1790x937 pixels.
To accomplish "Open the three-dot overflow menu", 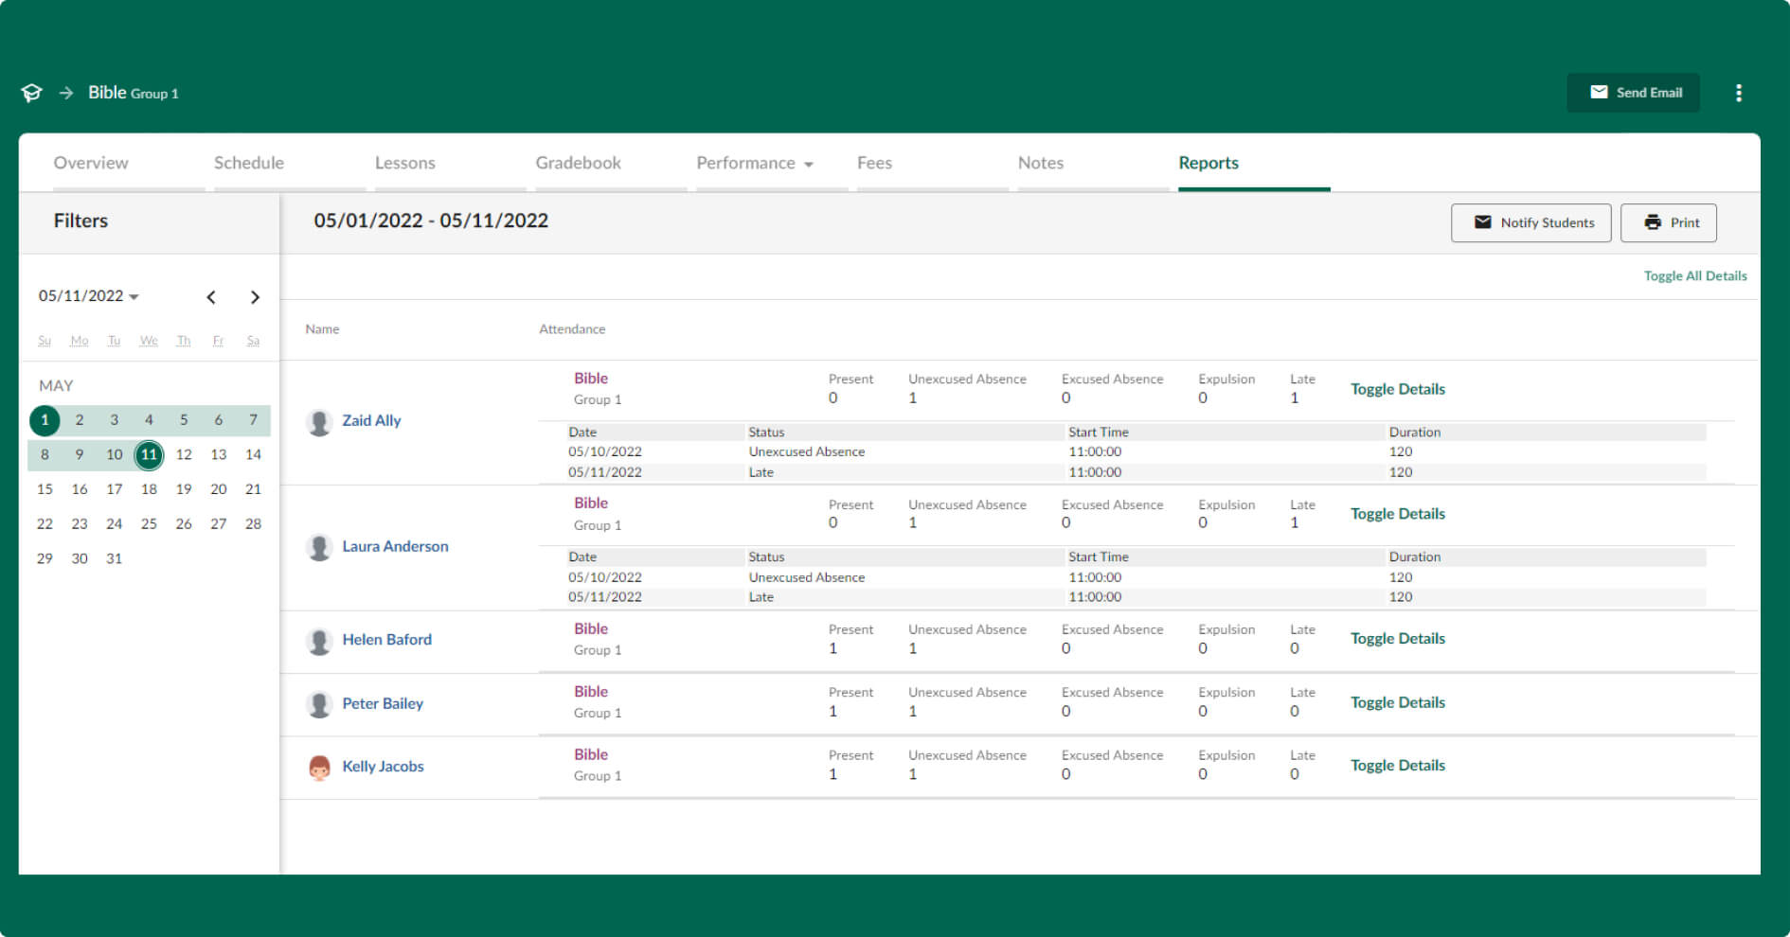I will [1739, 93].
